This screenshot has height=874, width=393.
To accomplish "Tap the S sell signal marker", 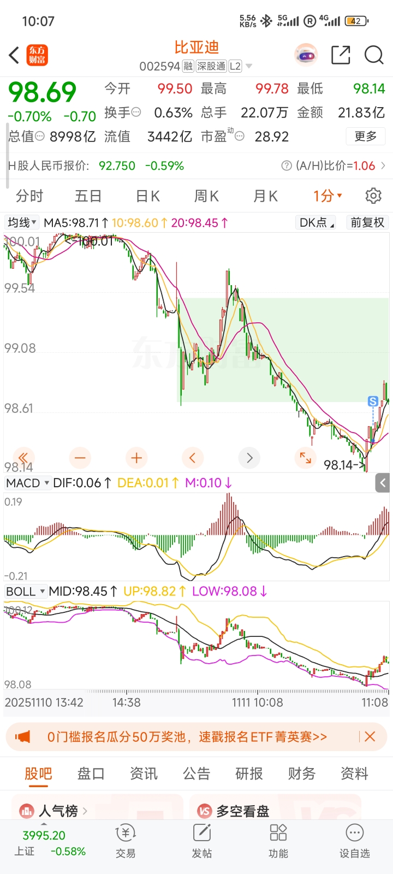I will (x=373, y=401).
